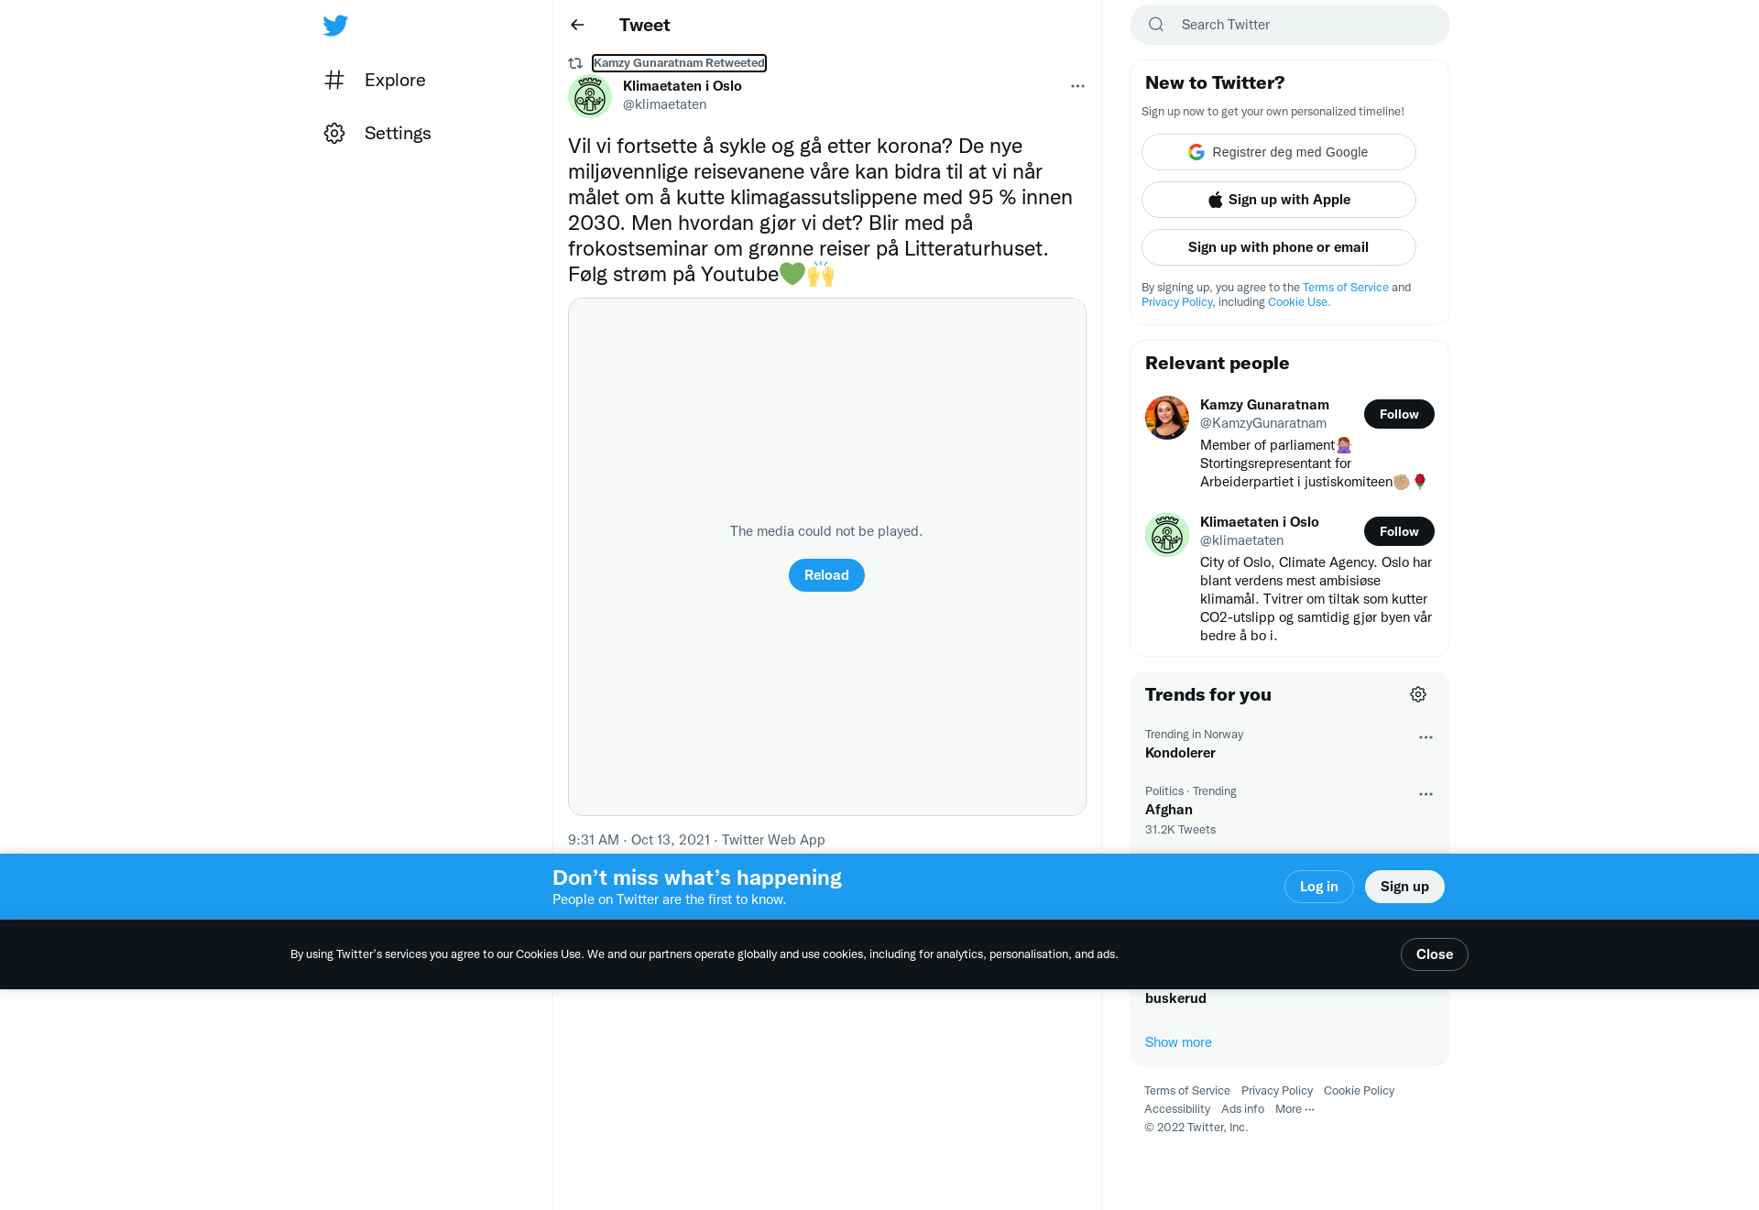Expand options for the Kondolerer trend

(x=1426, y=737)
